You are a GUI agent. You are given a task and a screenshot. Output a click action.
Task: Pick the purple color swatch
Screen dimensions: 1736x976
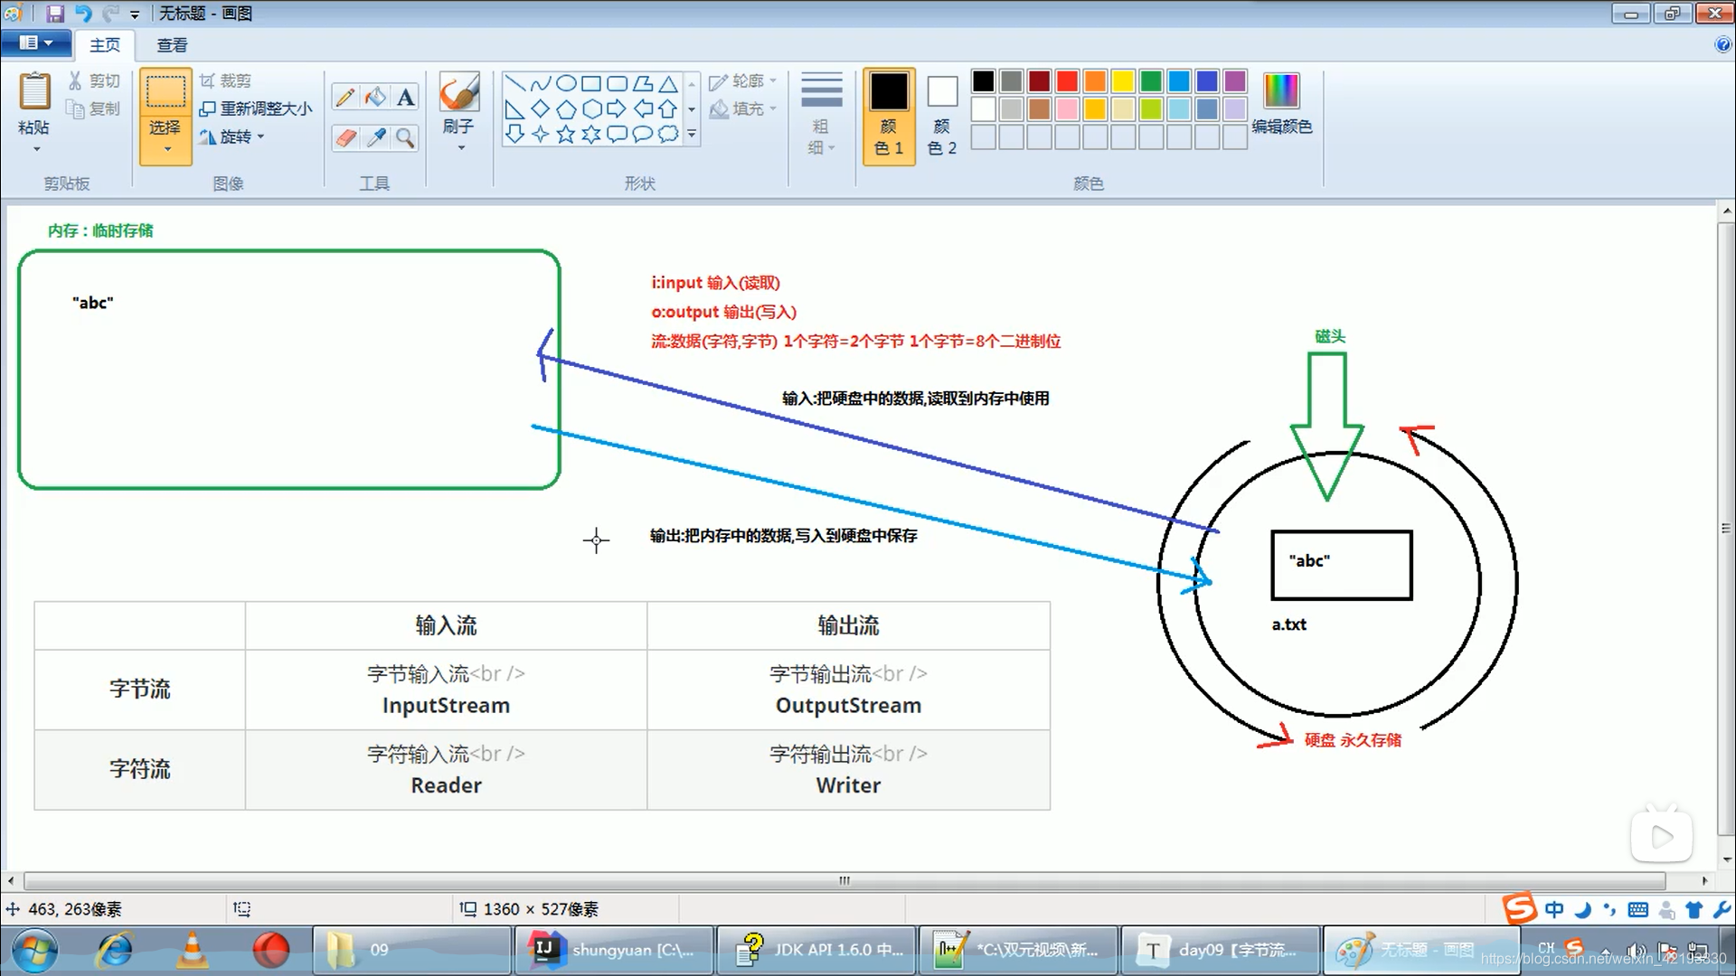coord(1235,81)
